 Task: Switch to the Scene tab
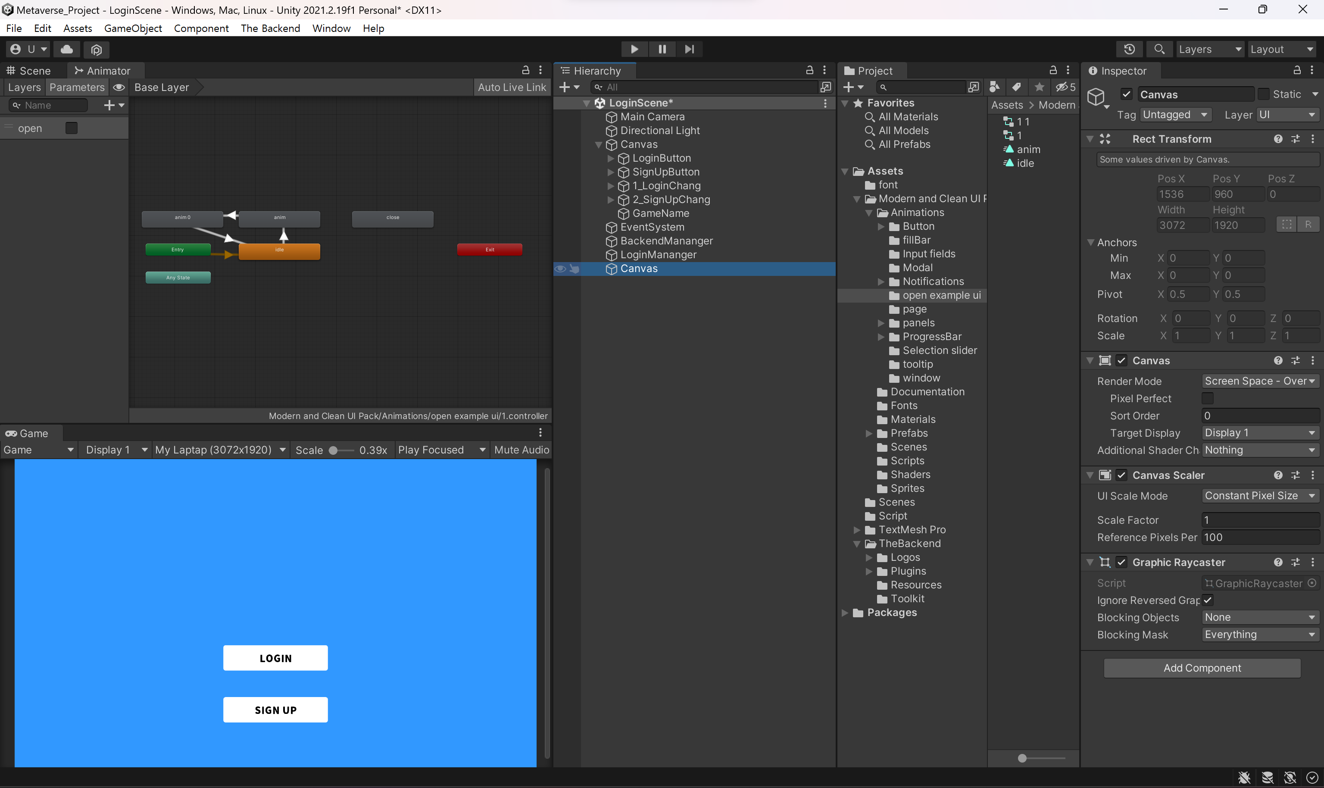(29, 71)
